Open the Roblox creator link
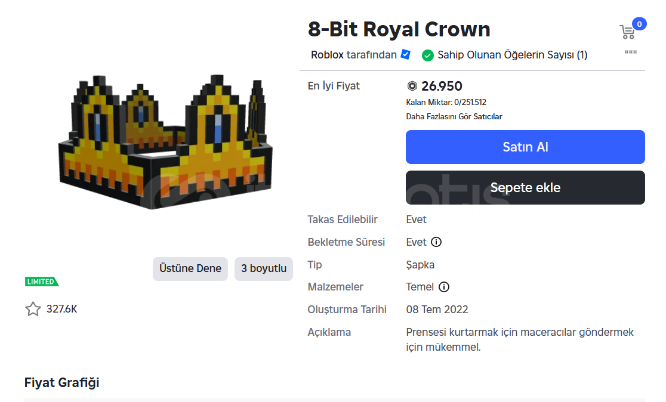Image resolution: width=666 pixels, height=402 pixels. [x=327, y=55]
